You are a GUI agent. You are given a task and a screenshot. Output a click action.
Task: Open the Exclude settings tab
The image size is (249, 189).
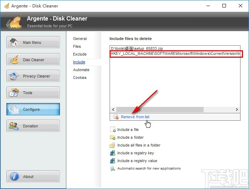80,54
